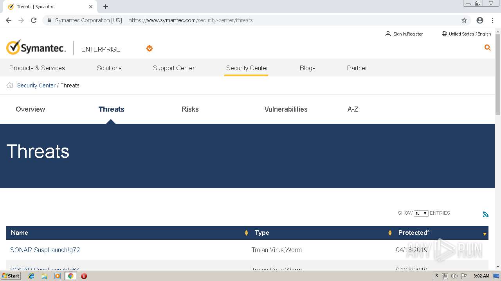Screen dimensions: 501x281
Task: Sort table by Type column arrows
Action: pos(390,233)
